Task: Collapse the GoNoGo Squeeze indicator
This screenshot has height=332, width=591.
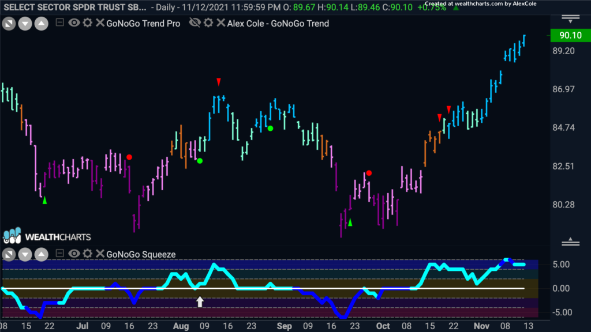Action: 59,254
